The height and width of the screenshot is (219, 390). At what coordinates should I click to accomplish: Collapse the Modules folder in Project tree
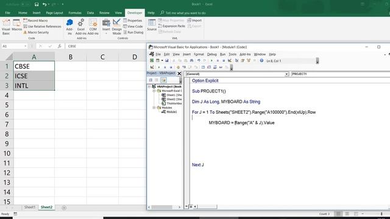[154, 108]
